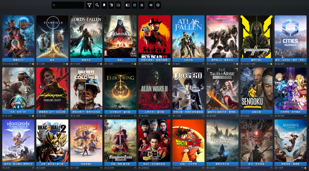This screenshot has width=309, height=171.
Task: Click platform controller icon under 艾尔登法环
Action: [135, 116]
